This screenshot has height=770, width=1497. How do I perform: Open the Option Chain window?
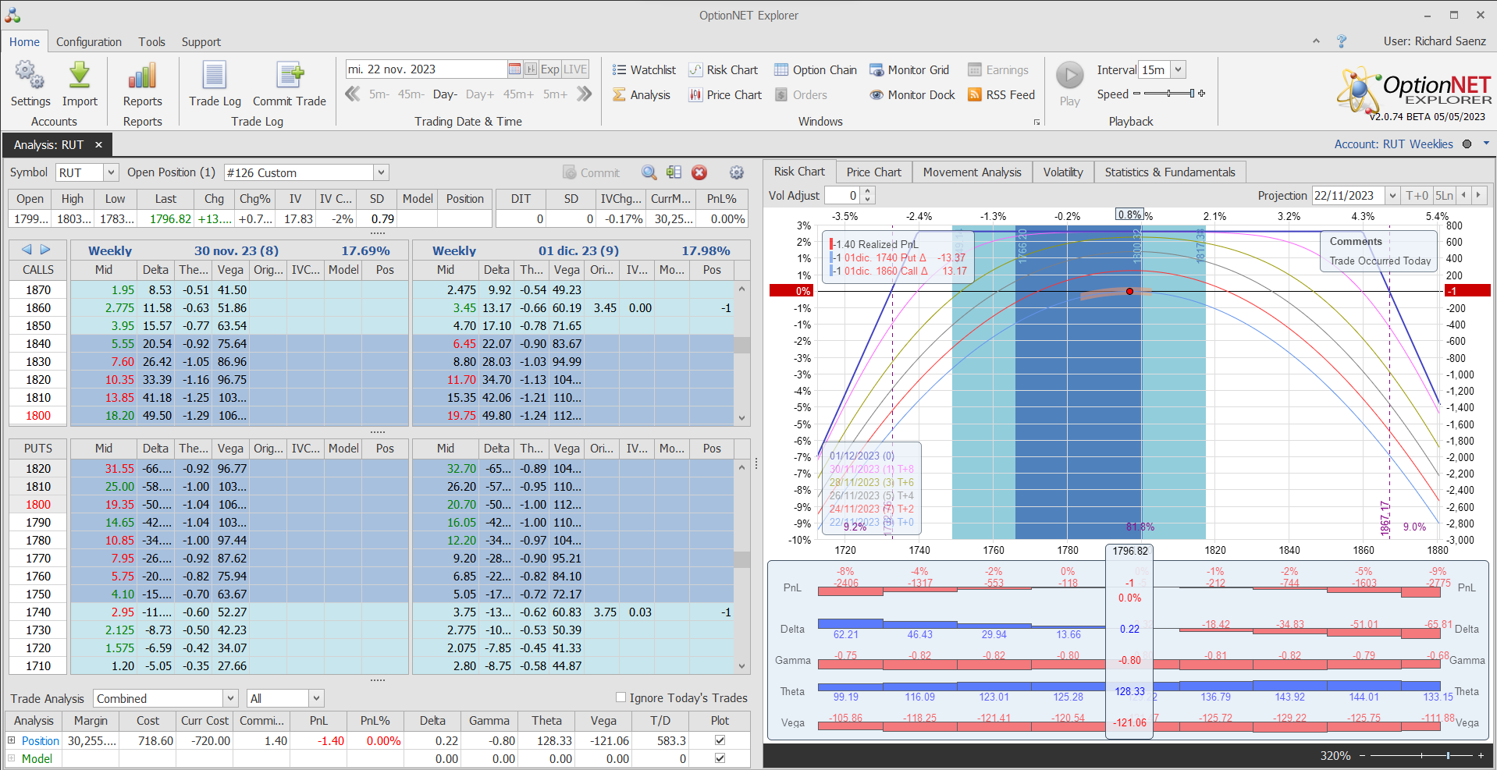tap(816, 70)
